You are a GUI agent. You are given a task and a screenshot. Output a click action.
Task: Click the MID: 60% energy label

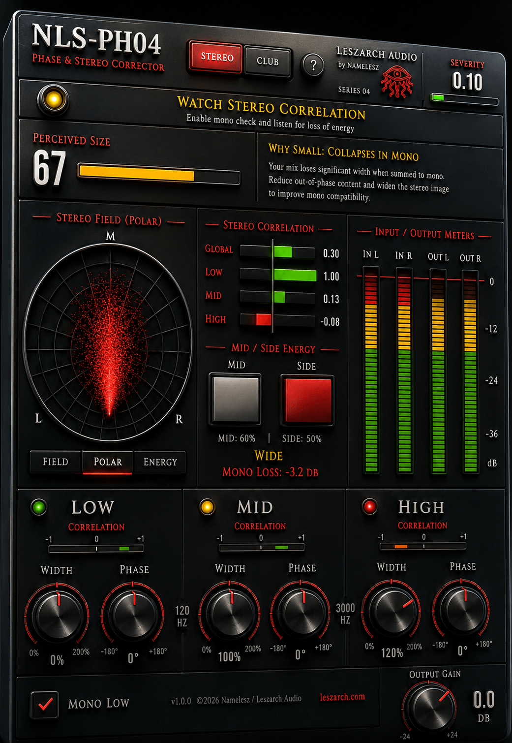pyautogui.click(x=237, y=438)
